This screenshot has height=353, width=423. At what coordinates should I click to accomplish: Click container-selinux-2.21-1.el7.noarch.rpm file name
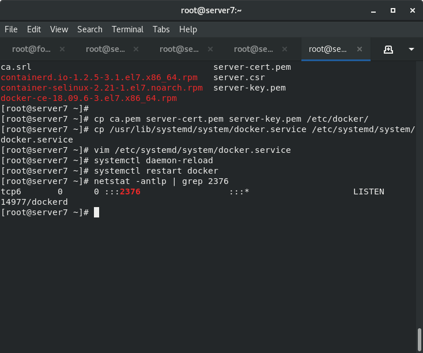(x=101, y=88)
